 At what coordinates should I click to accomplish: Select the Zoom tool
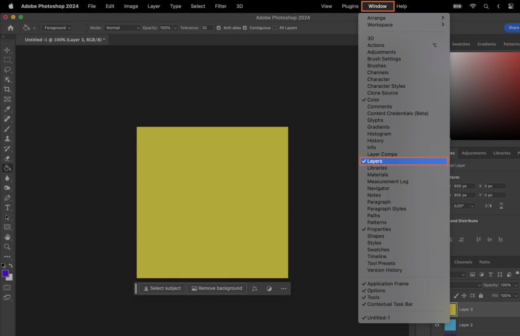(x=7, y=247)
